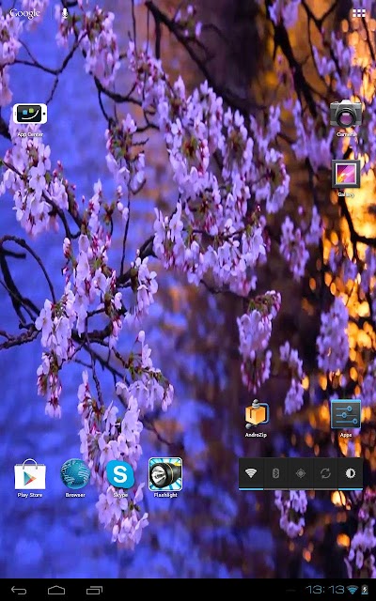The image size is (376, 601).
Task: Launch Skype
Action: 120,478
